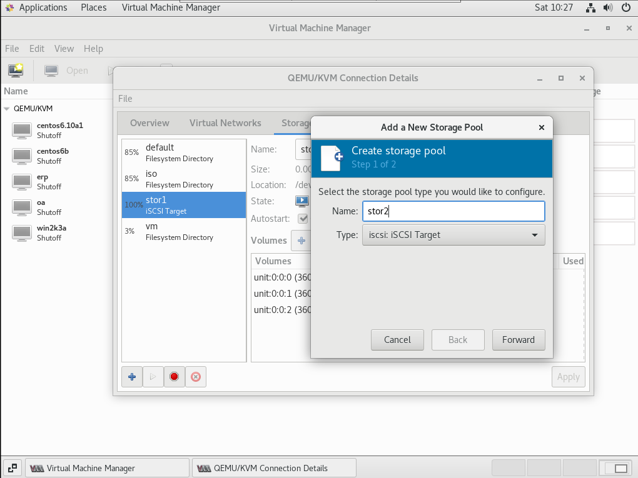Select the centos6.10a1 virtual machine
Viewport: 638px width, 478px height.
(56, 131)
